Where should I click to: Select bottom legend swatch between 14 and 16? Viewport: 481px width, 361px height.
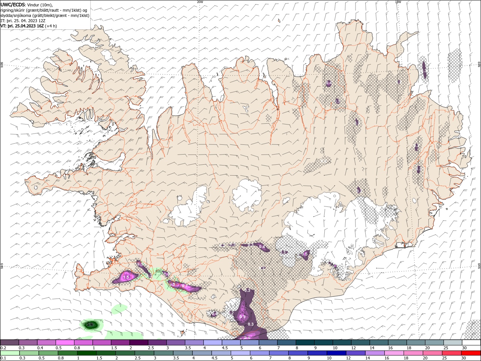[x=375, y=353]
